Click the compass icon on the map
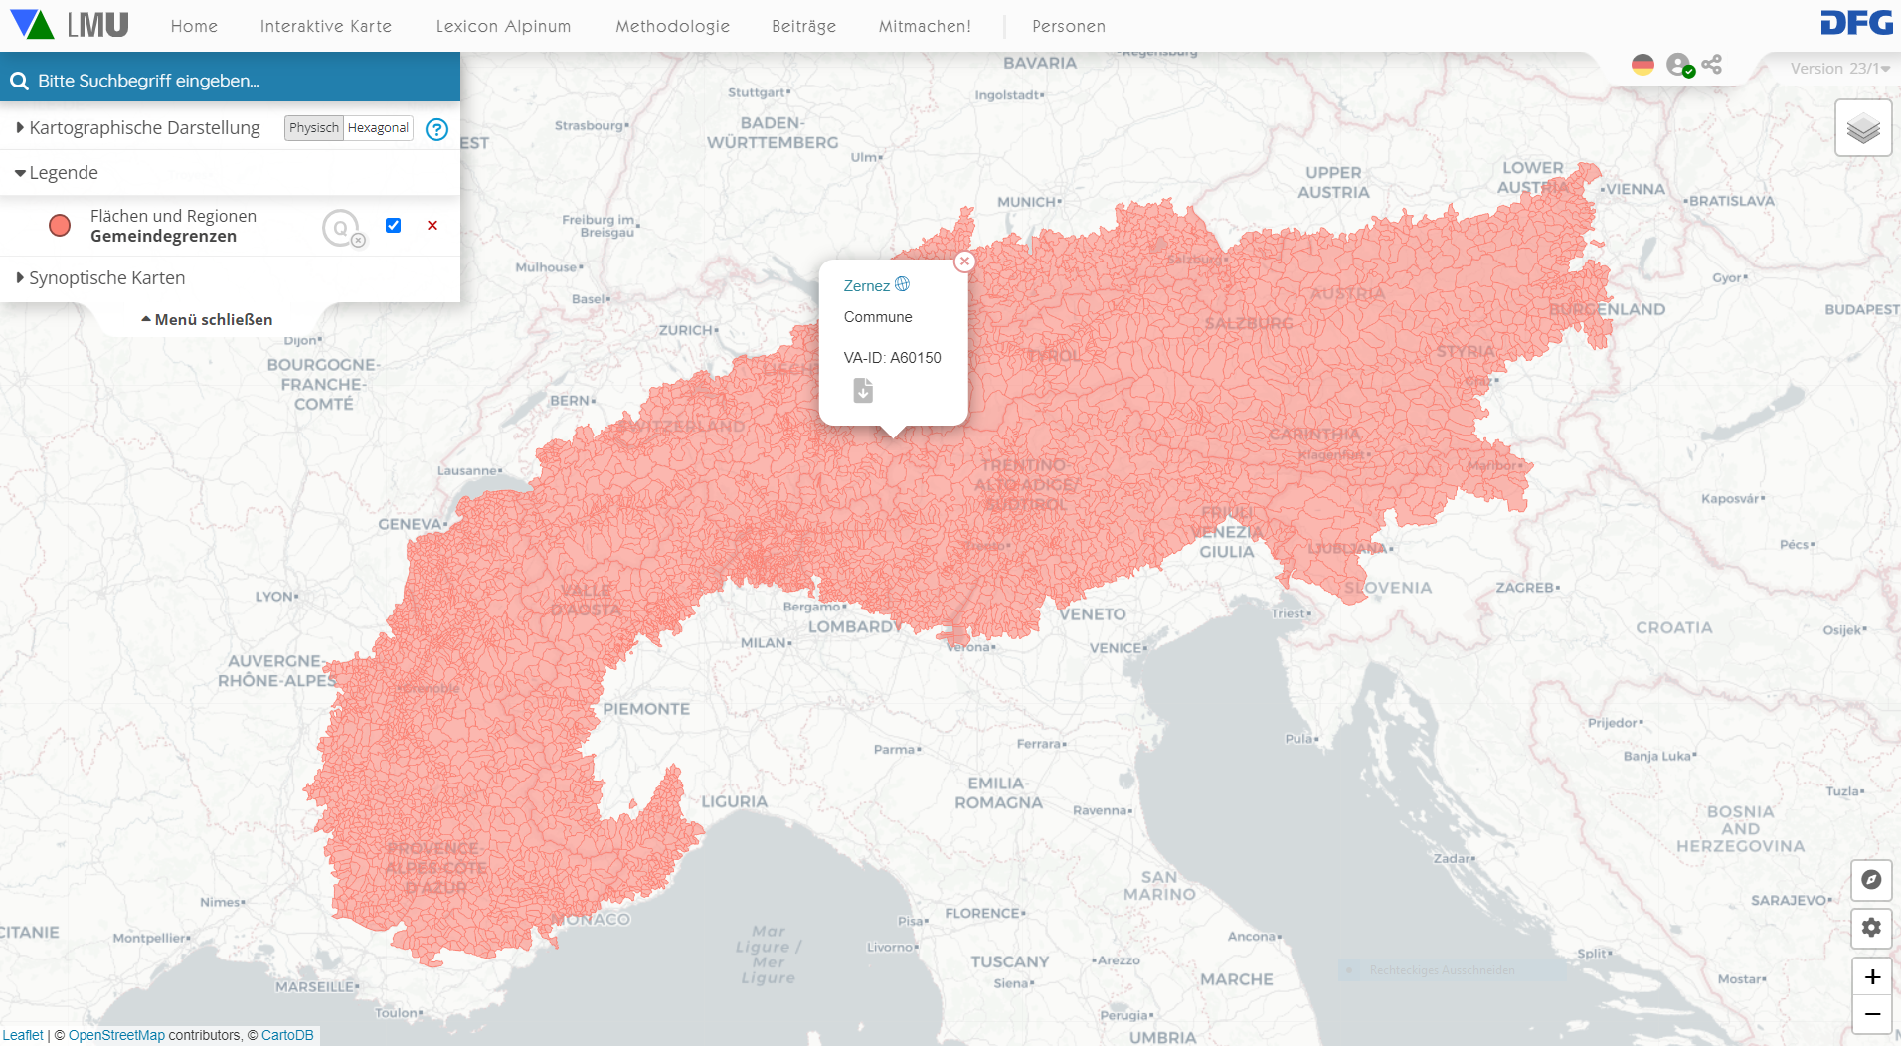This screenshot has width=1901, height=1046. tap(1870, 880)
